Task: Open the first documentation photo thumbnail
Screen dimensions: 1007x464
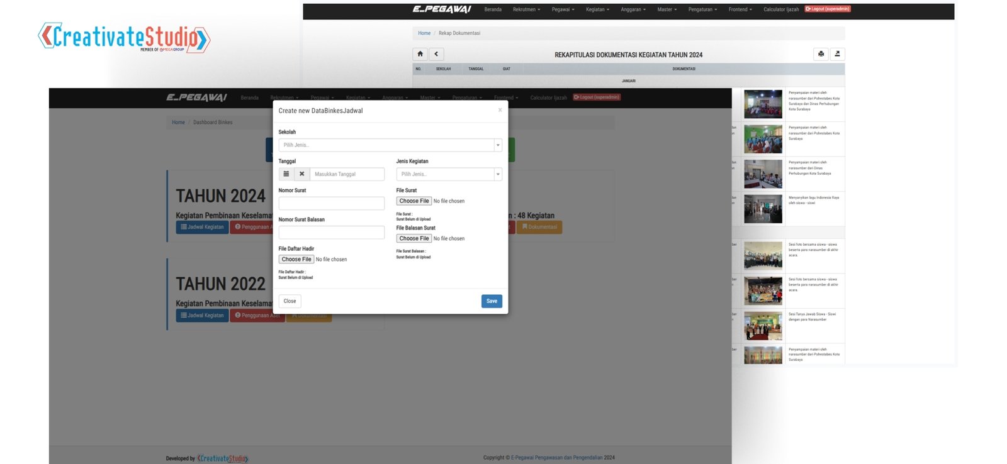Action: click(763, 104)
